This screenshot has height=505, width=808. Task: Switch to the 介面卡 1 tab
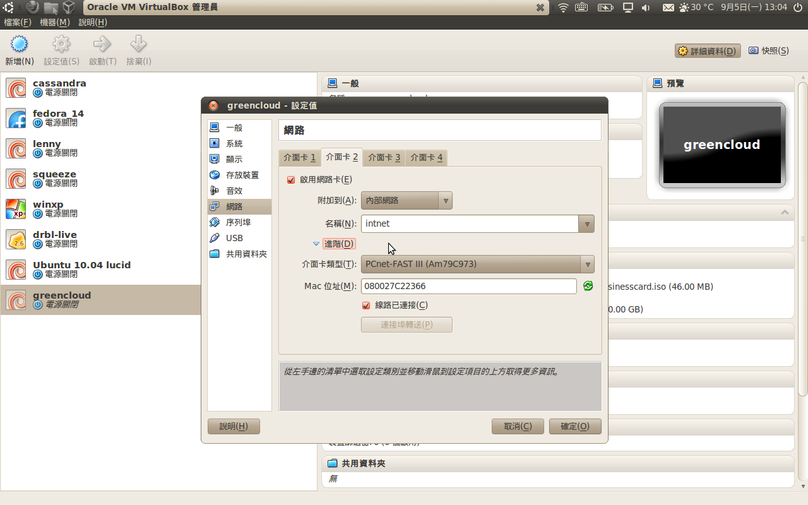(300, 158)
